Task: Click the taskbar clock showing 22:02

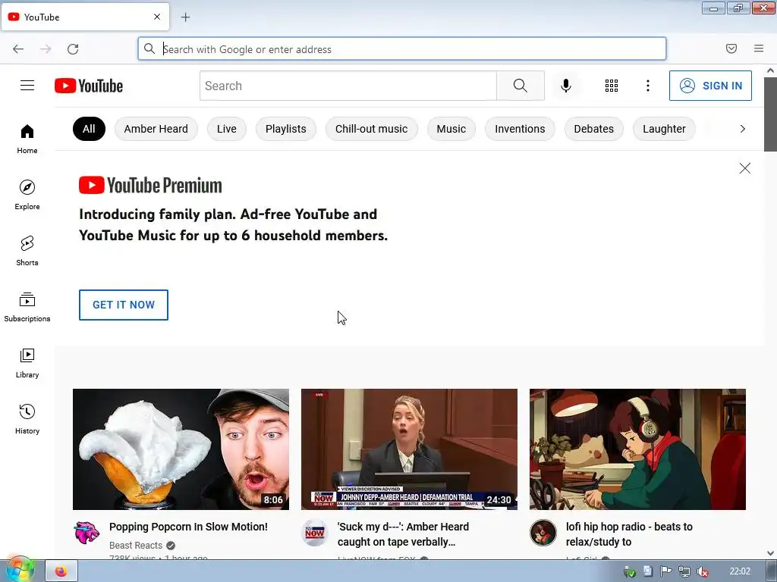Action: [740, 571]
